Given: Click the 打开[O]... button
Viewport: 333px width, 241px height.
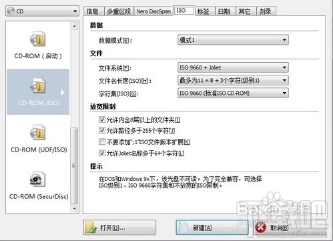Looking at the screenshot, I should click(x=119, y=228).
